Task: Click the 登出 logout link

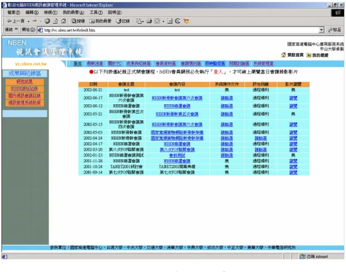Action: (77, 63)
